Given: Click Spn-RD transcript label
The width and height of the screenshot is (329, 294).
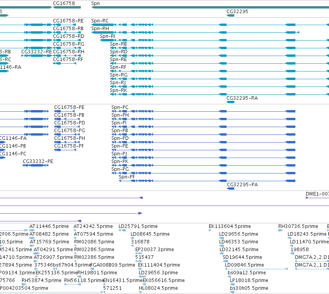Looking at the screenshot, I should click(119, 52).
